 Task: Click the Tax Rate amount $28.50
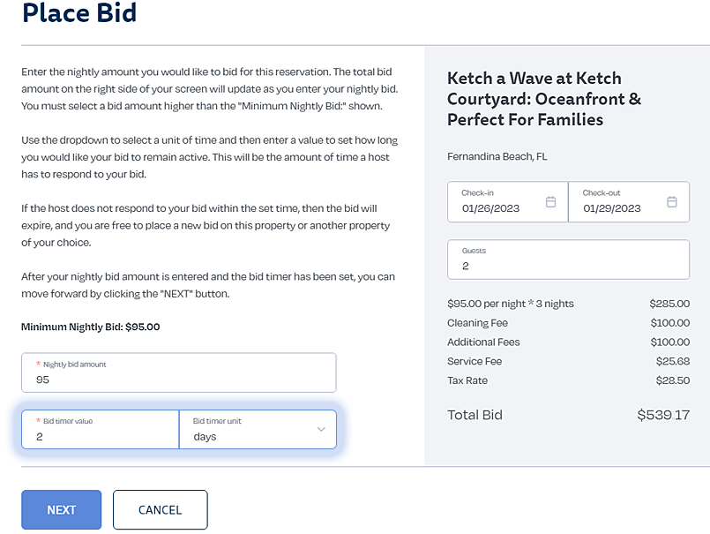pyautogui.click(x=670, y=381)
